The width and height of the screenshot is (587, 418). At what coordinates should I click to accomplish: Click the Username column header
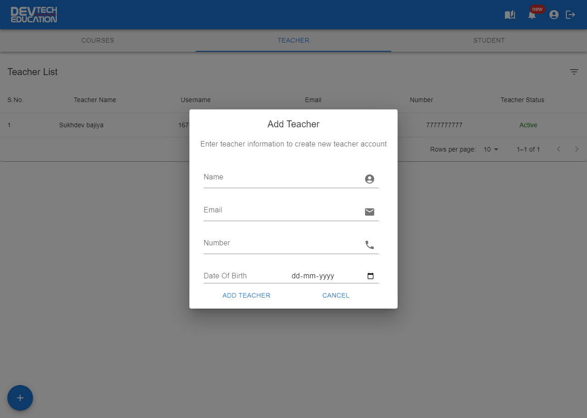(x=196, y=100)
